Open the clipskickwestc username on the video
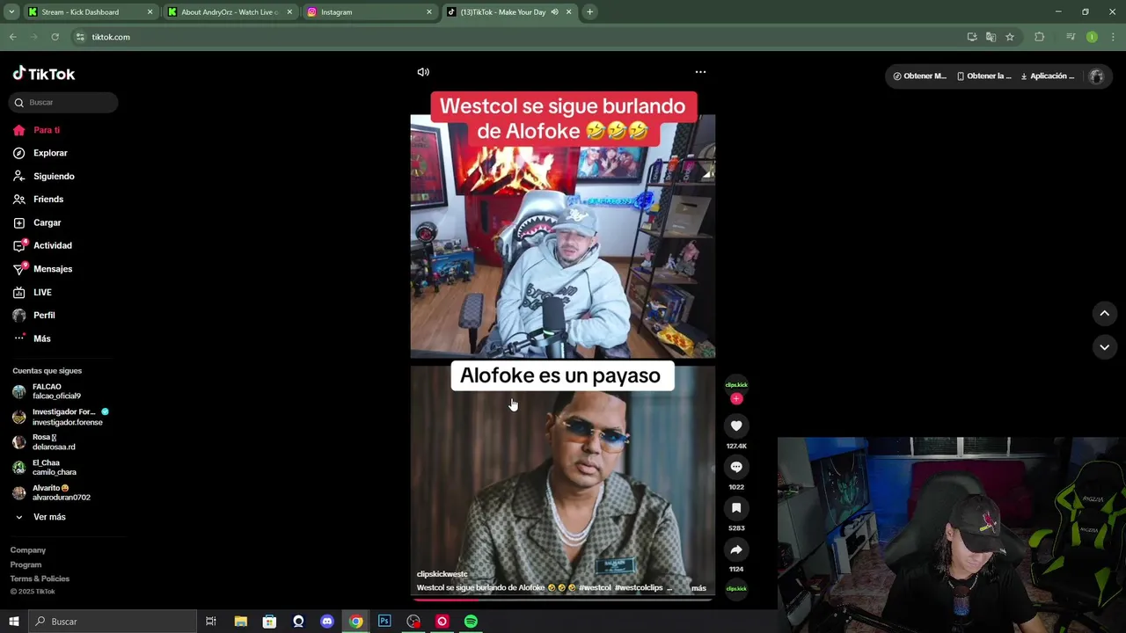Image resolution: width=1126 pixels, height=633 pixels. click(442, 574)
